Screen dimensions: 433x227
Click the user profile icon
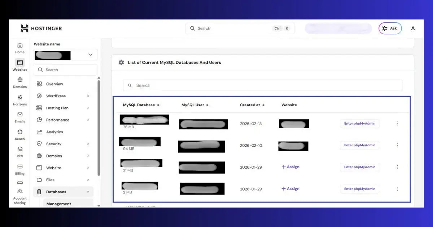coord(413,28)
